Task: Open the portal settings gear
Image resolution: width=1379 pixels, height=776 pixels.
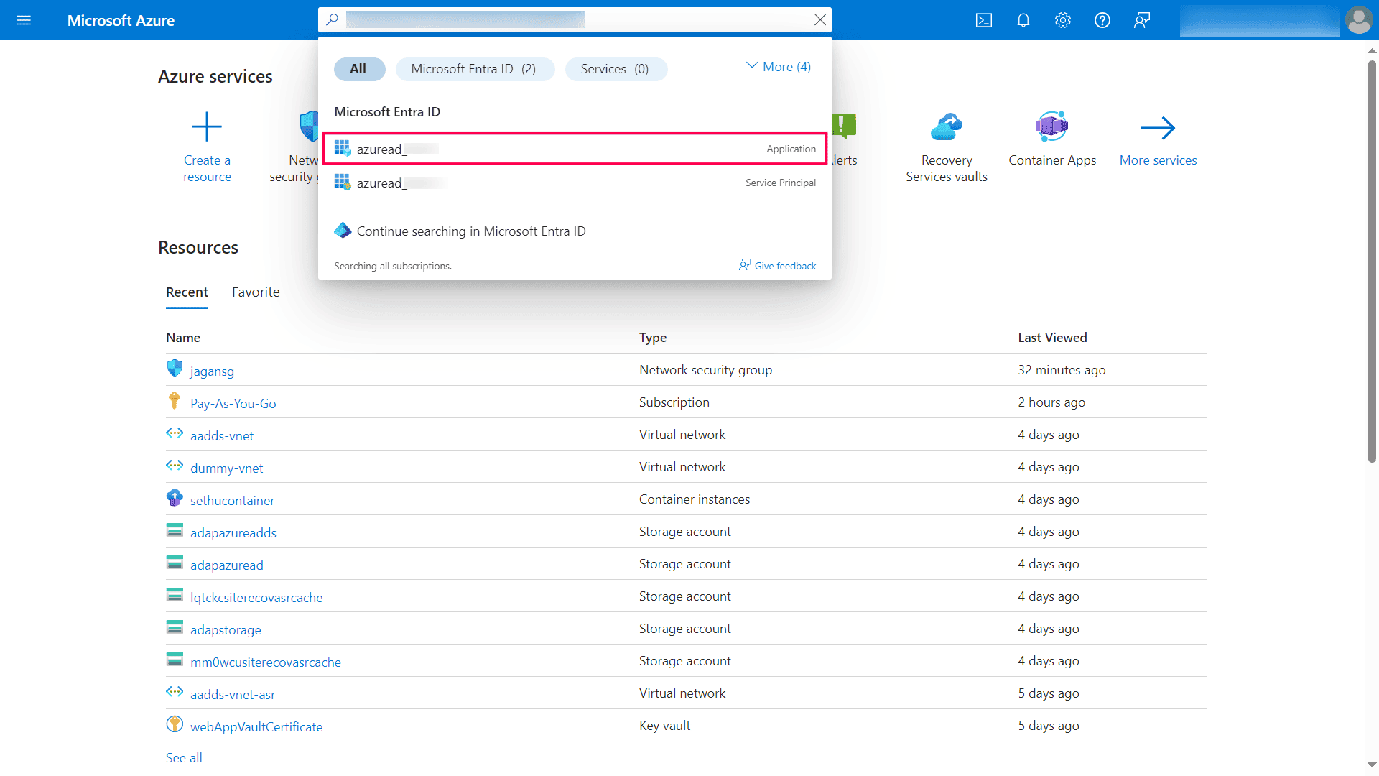Action: pos(1062,20)
